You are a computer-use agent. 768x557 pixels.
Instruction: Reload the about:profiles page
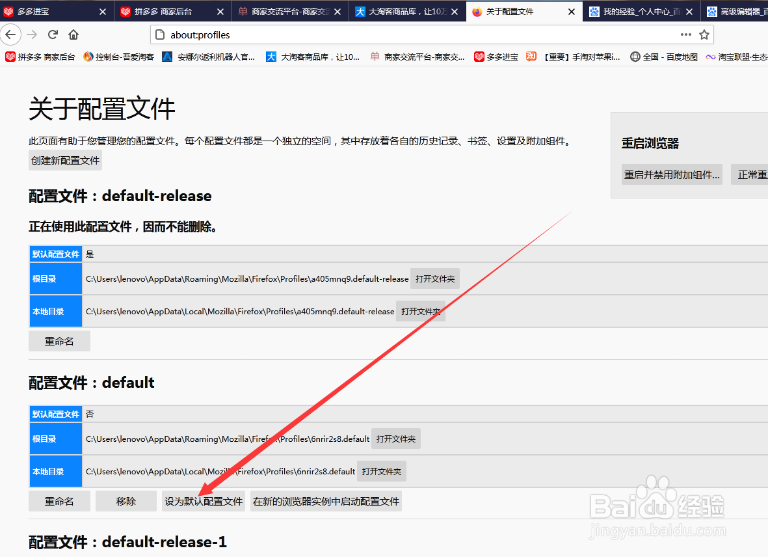click(53, 34)
